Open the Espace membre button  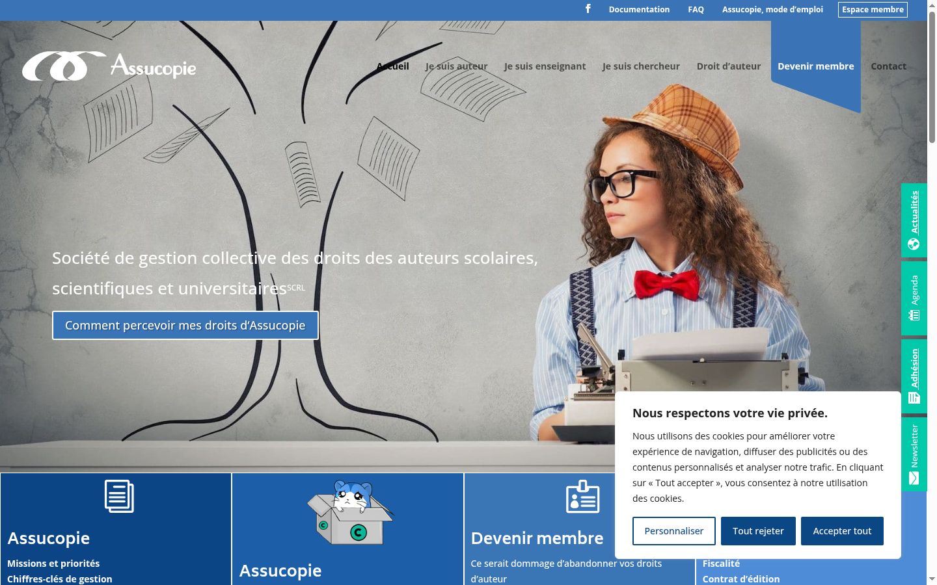[x=873, y=10]
